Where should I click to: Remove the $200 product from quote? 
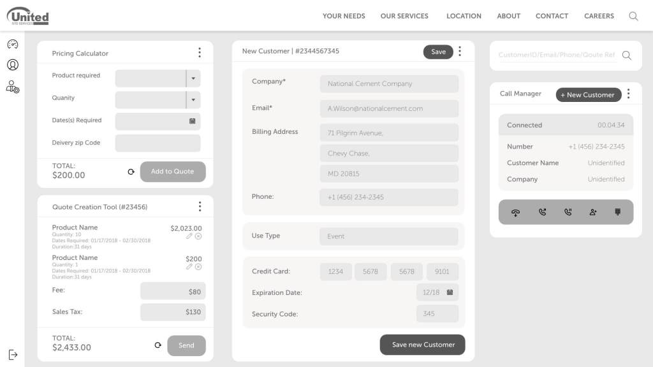click(198, 267)
